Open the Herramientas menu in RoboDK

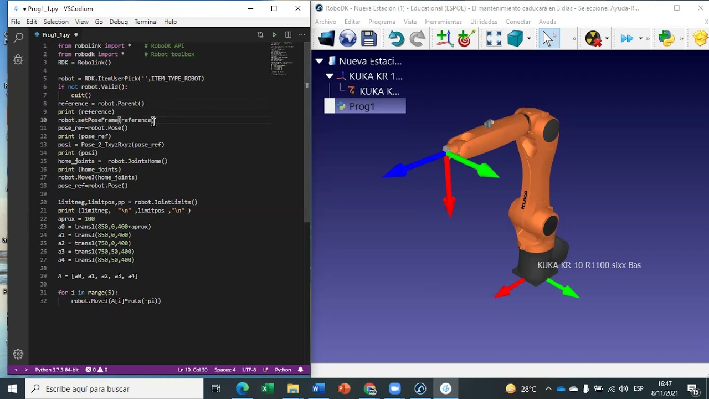[443, 22]
